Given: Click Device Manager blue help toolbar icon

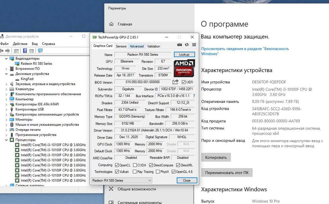Looking at the screenshot, I should coord(25,51).
